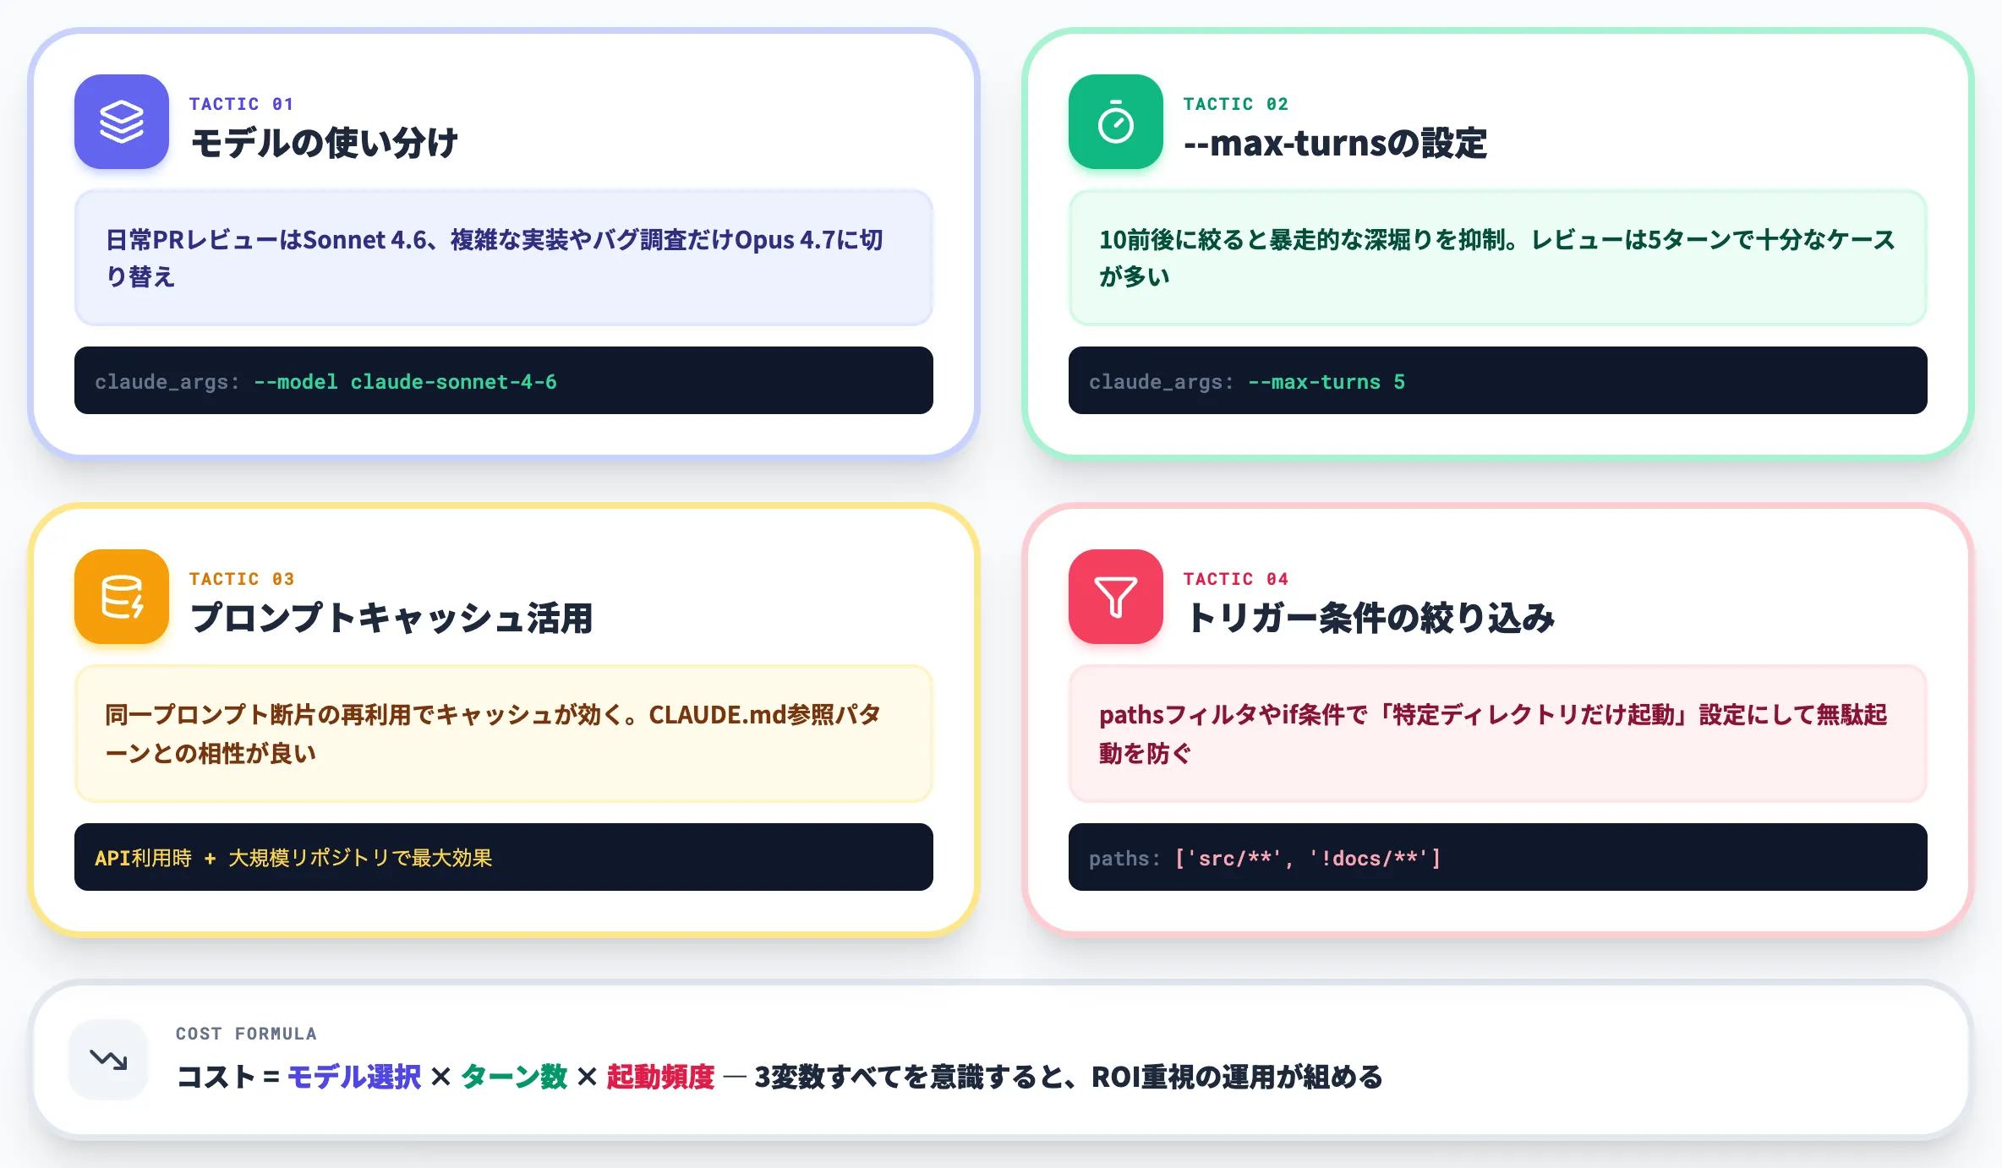Select the TACTIC 03 label
This screenshot has height=1168, width=2002.
[x=241, y=579]
